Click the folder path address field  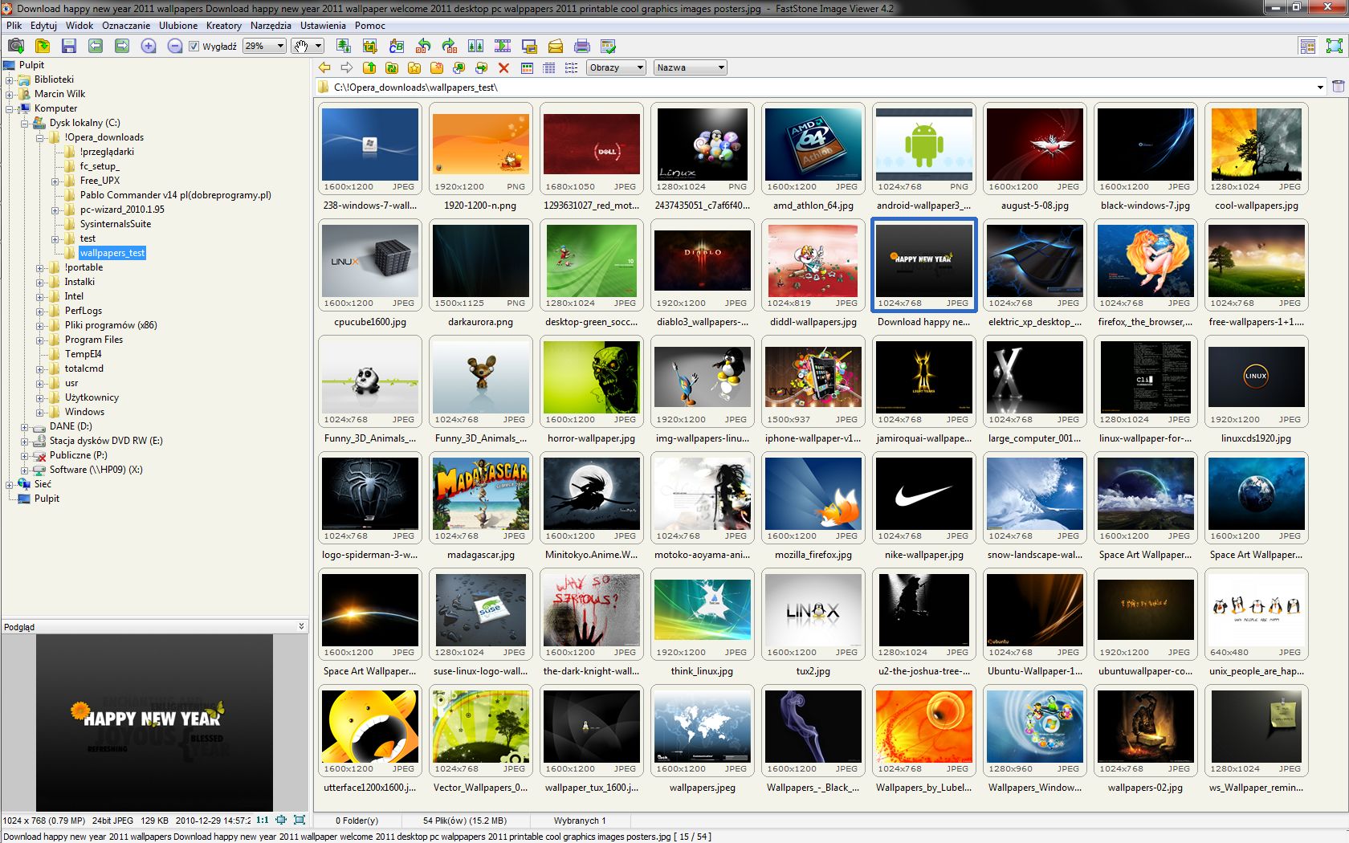click(819, 88)
